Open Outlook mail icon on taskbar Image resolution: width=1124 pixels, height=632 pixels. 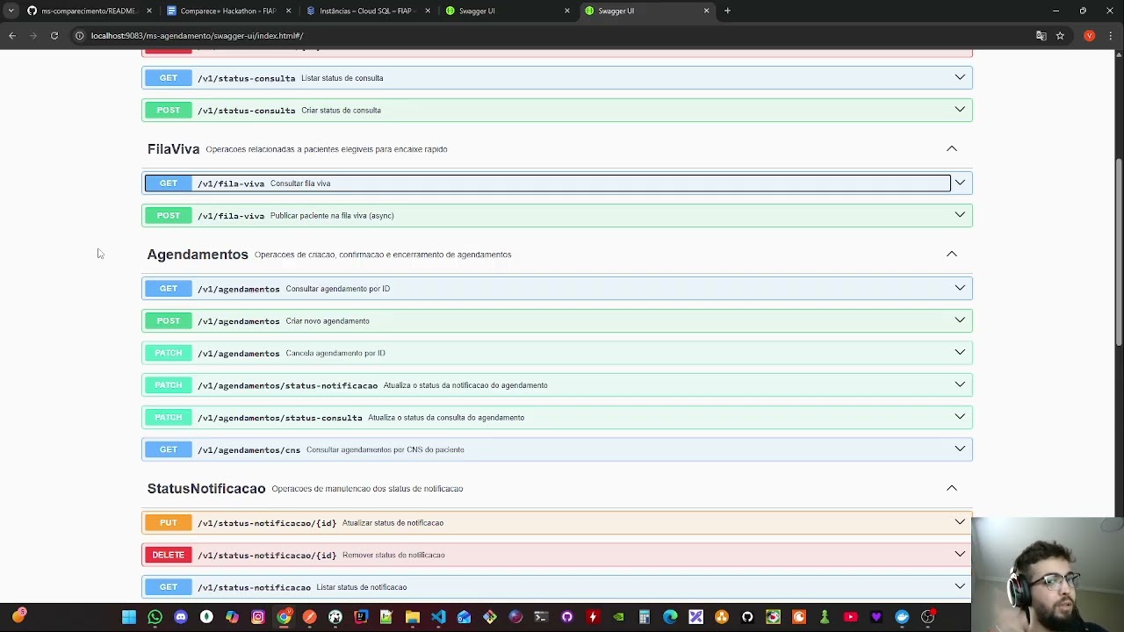pyautogui.click(x=464, y=617)
